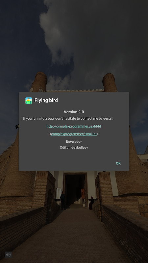Open the complexprogrammer.uz:4444 website link
148x263 pixels.
tap(74, 126)
